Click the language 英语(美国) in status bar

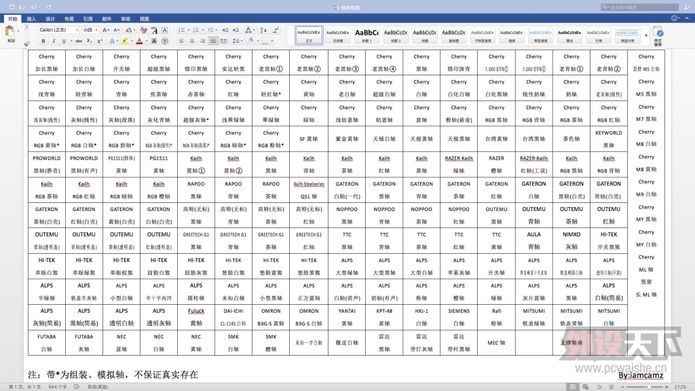click(x=98, y=387)
